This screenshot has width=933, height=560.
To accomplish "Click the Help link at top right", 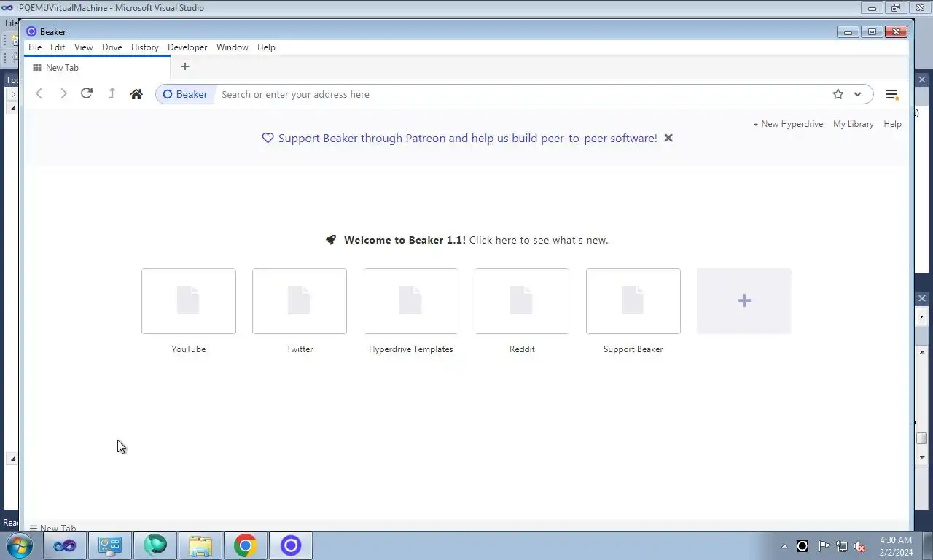I will click(x=893, y=124).
